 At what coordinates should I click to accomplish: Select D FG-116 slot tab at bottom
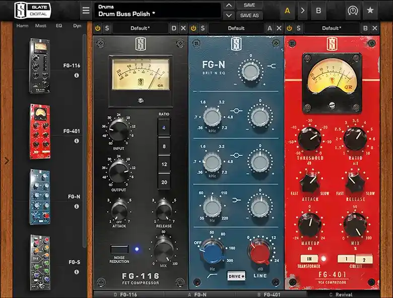click(128, 294)
